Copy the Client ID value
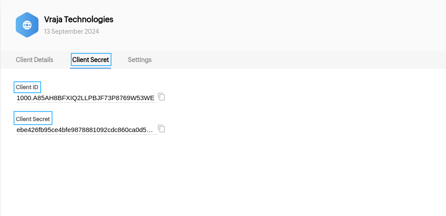This screenshot has width=446, height=216. [161, 97]
